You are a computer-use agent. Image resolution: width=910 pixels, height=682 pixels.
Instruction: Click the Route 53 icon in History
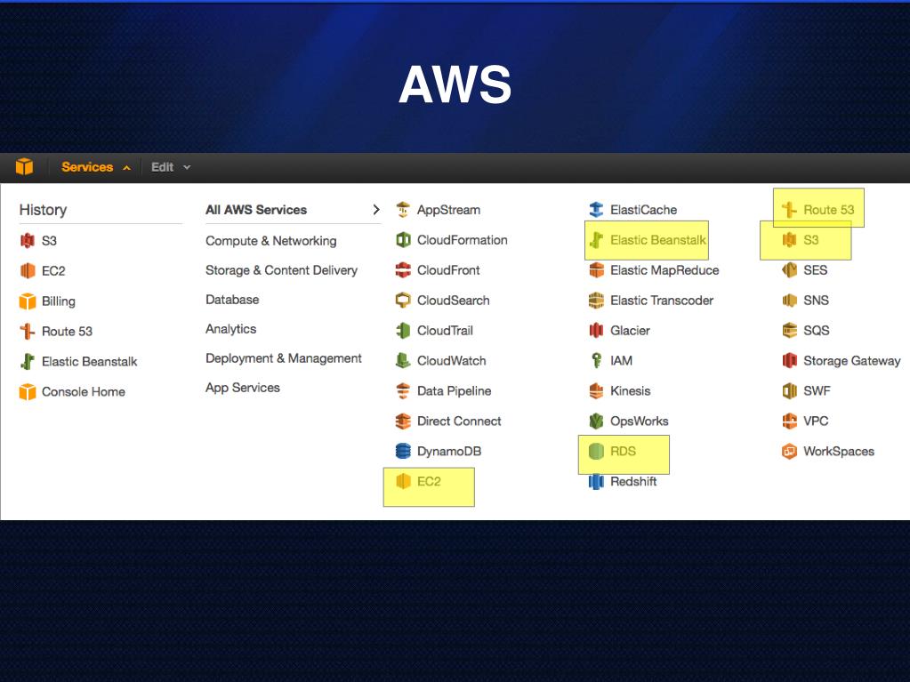pyautogui.click(x=28, y=331)
